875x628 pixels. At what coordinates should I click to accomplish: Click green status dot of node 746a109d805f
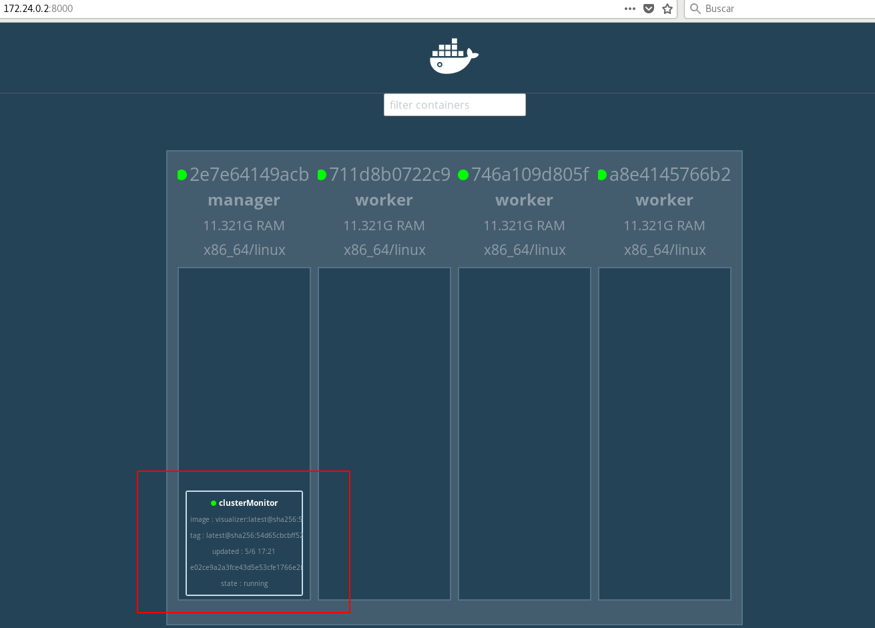[463, 175]
